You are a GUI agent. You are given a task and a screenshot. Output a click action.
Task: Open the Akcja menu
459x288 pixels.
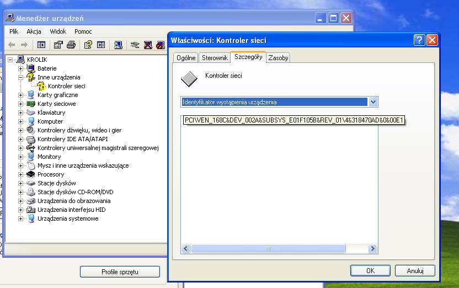pos(34,31)
